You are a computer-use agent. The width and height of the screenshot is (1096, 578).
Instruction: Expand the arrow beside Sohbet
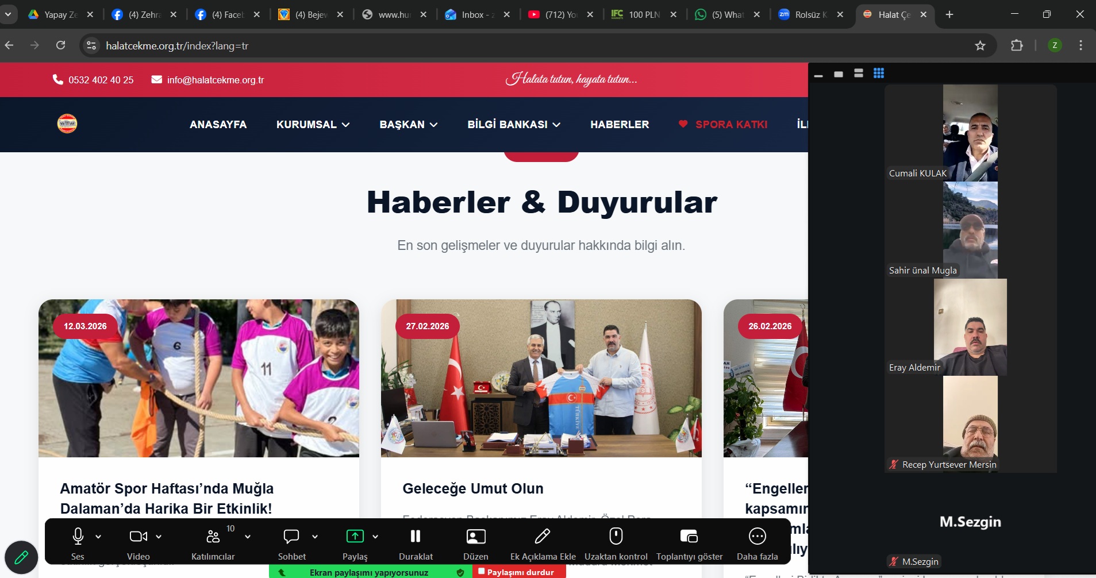(315, 537)
